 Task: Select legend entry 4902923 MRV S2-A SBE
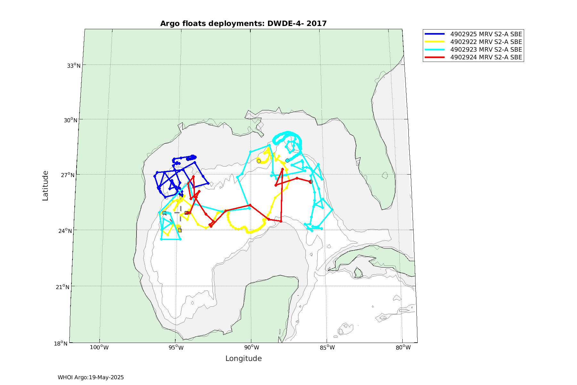tap(473, 49)
